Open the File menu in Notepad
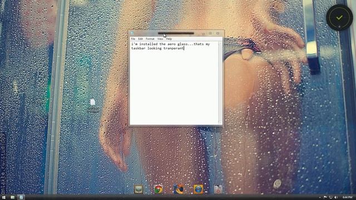This screenshot has height=200, width=356. pyautogui.click(x=133, y=39)
